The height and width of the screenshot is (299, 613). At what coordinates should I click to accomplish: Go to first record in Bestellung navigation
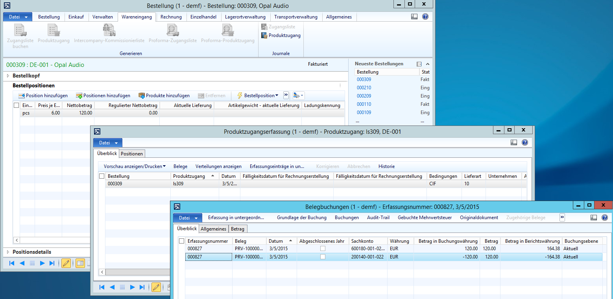coord(12,263)
